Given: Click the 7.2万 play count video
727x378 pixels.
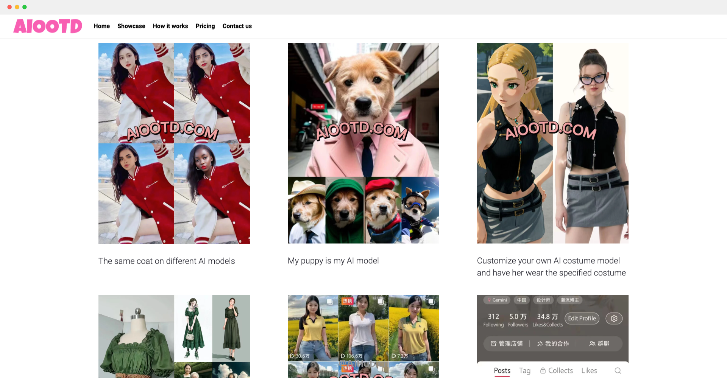Looking at the screenshot, I should [414, 328].
